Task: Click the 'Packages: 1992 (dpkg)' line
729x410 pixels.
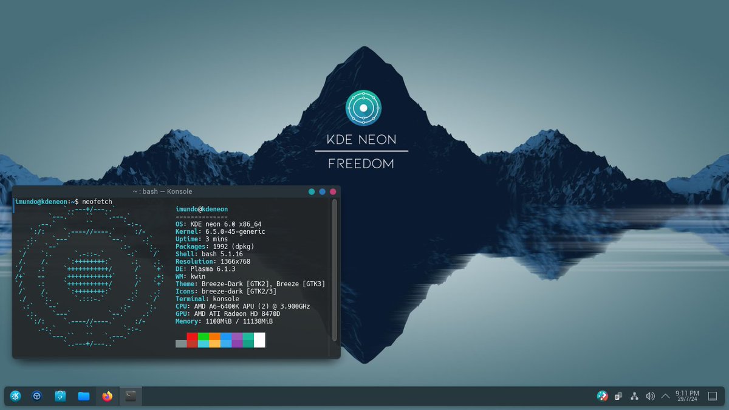Action: 215,247
